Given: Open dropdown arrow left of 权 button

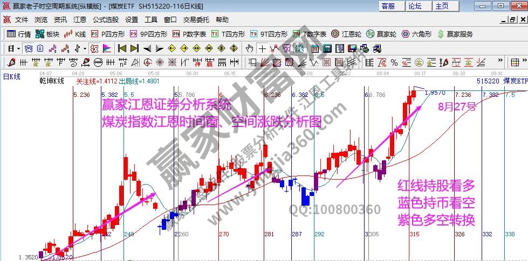Looking at the screenshot, I should (85, 48).
